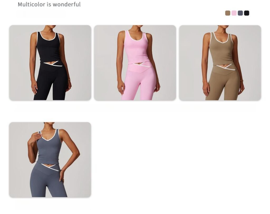Open the khaki brown set product image
The width and height of the screenshot is (270, 214).
[220, 63]
